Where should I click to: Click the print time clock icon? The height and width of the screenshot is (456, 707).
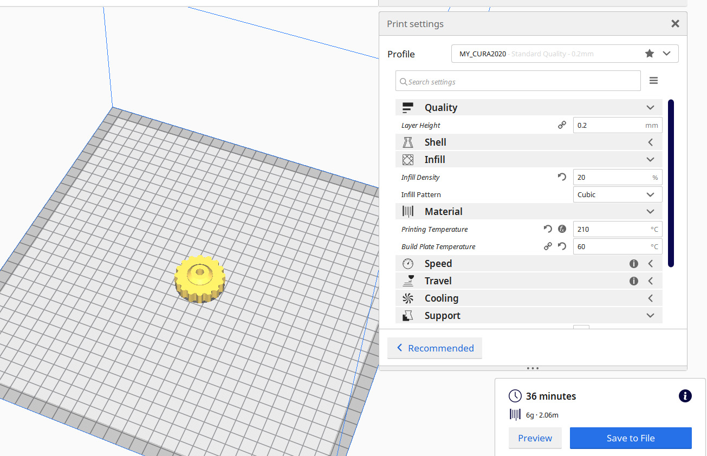pyautogui.click(x=515, y=396)
